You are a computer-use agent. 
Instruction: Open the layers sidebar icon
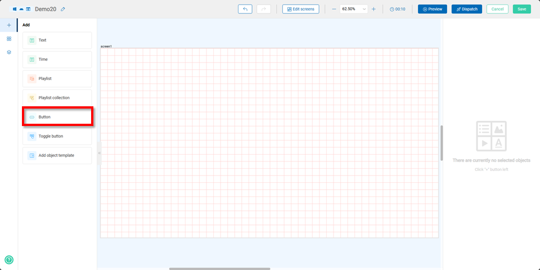[x=9, y=52]
